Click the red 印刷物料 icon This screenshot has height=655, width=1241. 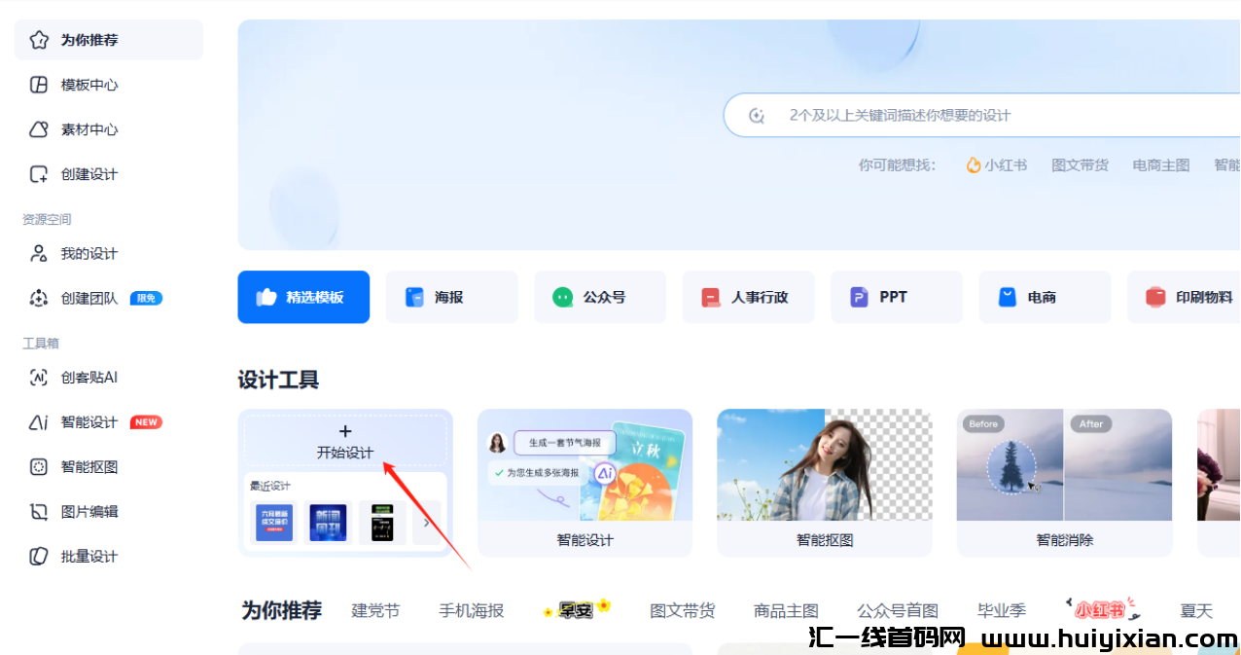coord(1155,297)
